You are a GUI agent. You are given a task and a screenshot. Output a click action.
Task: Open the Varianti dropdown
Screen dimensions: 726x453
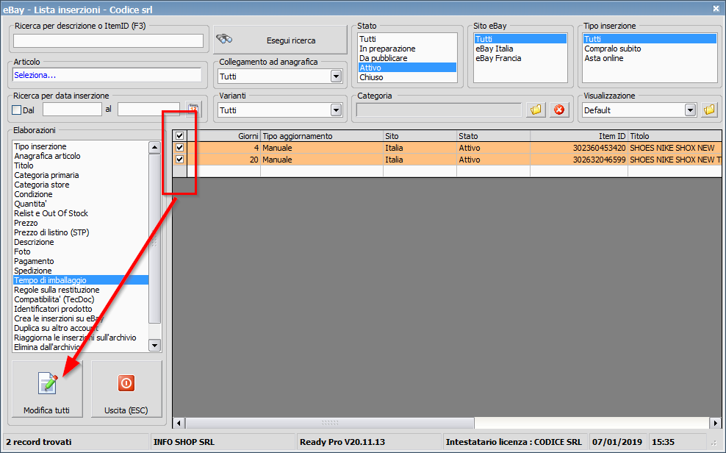point(336,110)
